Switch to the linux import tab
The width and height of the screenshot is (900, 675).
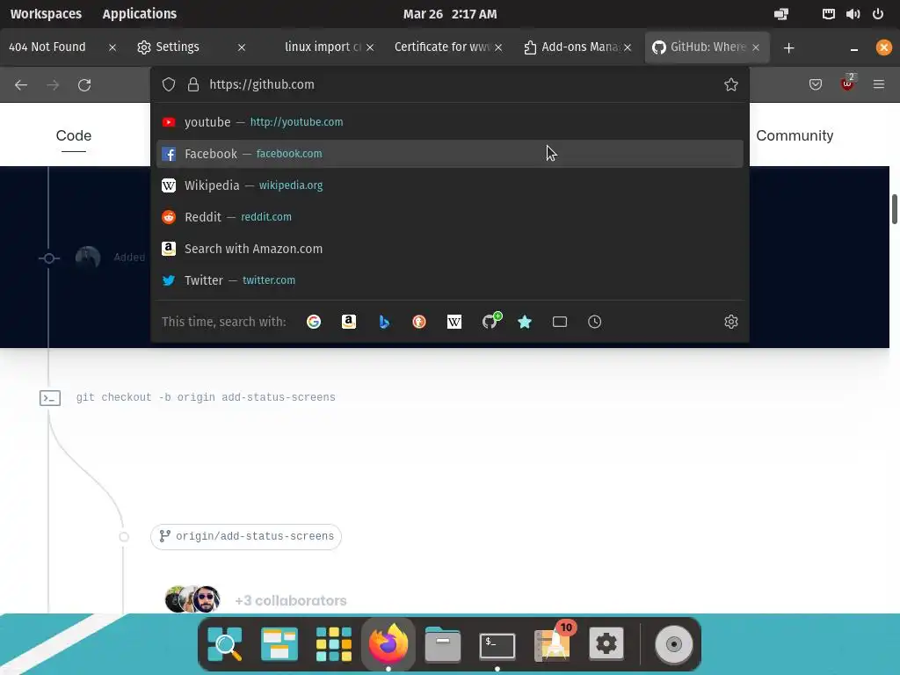[322, 47]
